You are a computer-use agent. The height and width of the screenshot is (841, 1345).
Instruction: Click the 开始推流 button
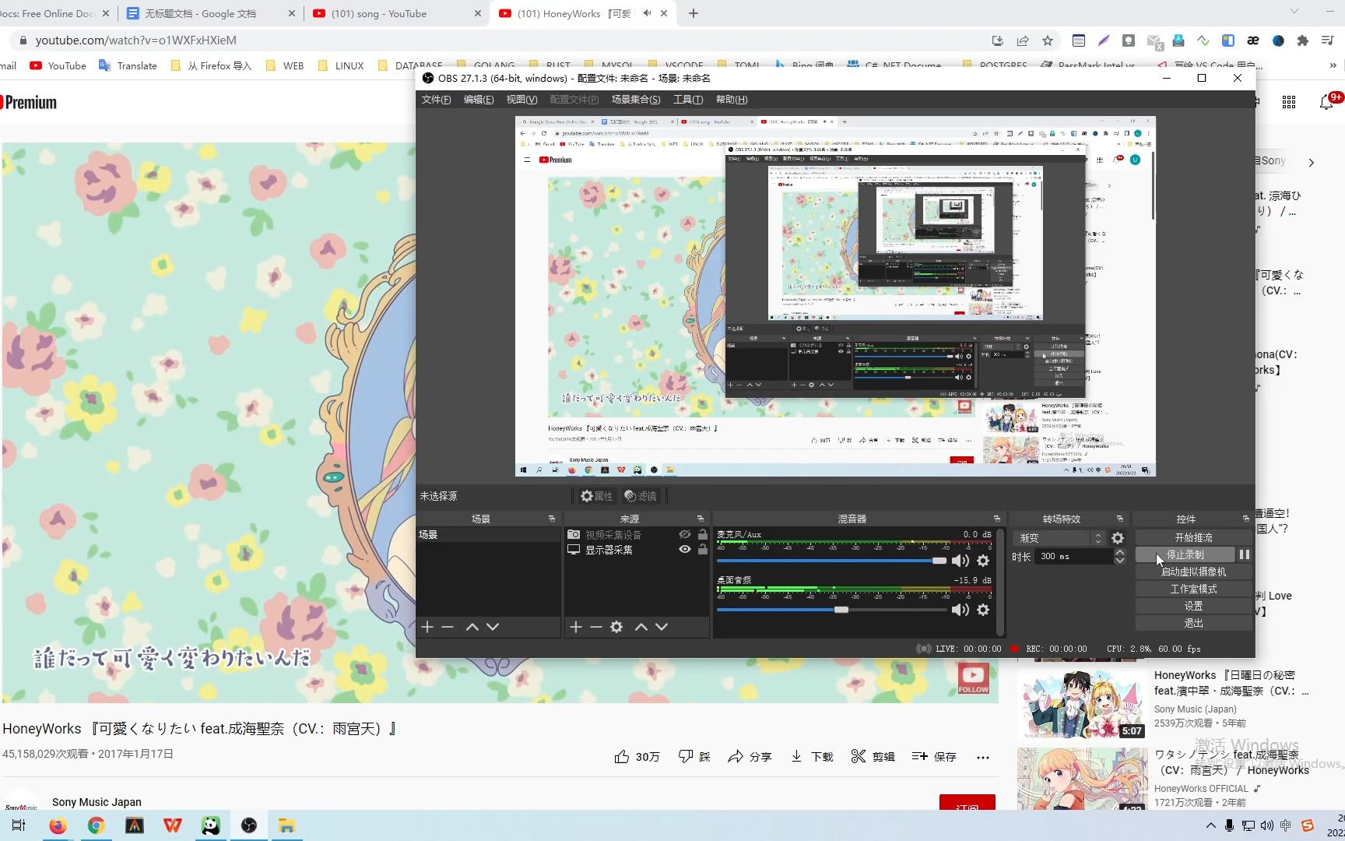tap(1193, 537)
